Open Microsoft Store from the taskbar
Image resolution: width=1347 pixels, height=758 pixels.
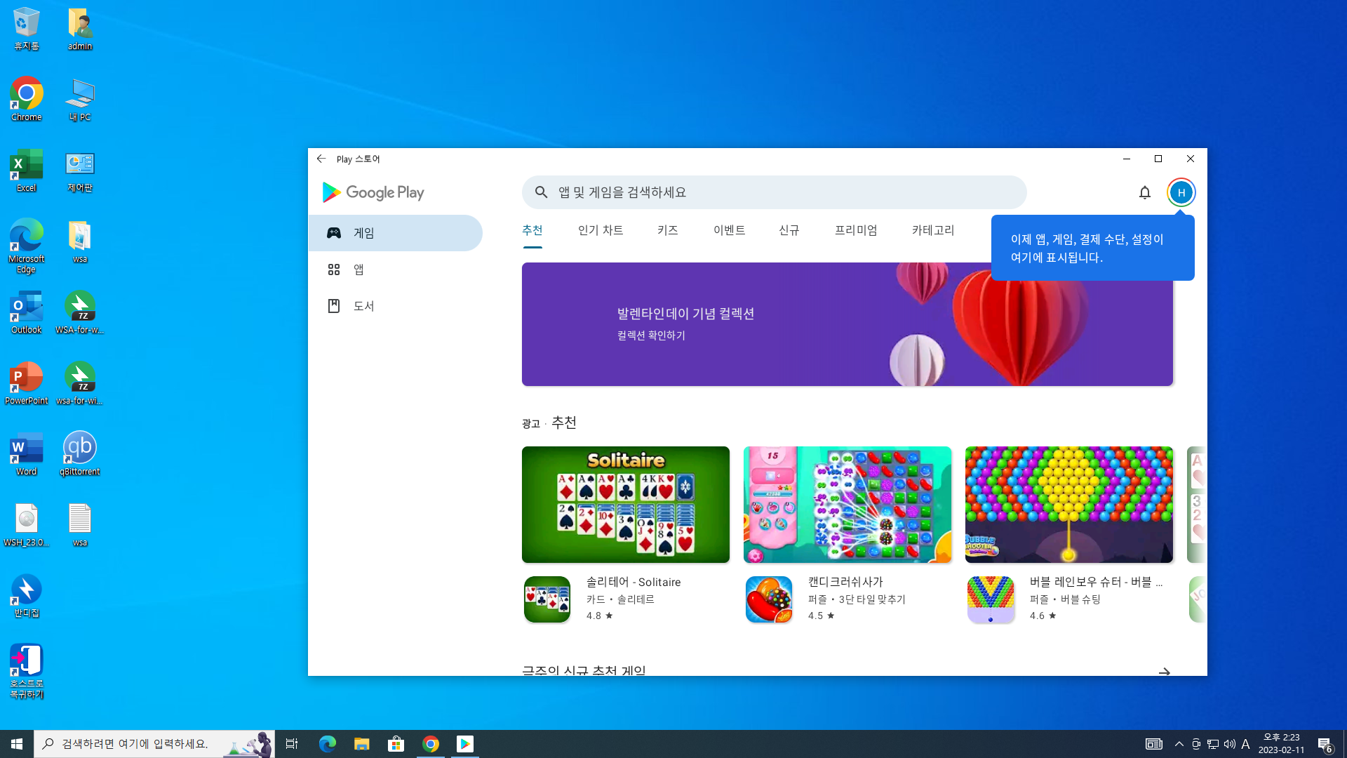(x=396, y=744)
